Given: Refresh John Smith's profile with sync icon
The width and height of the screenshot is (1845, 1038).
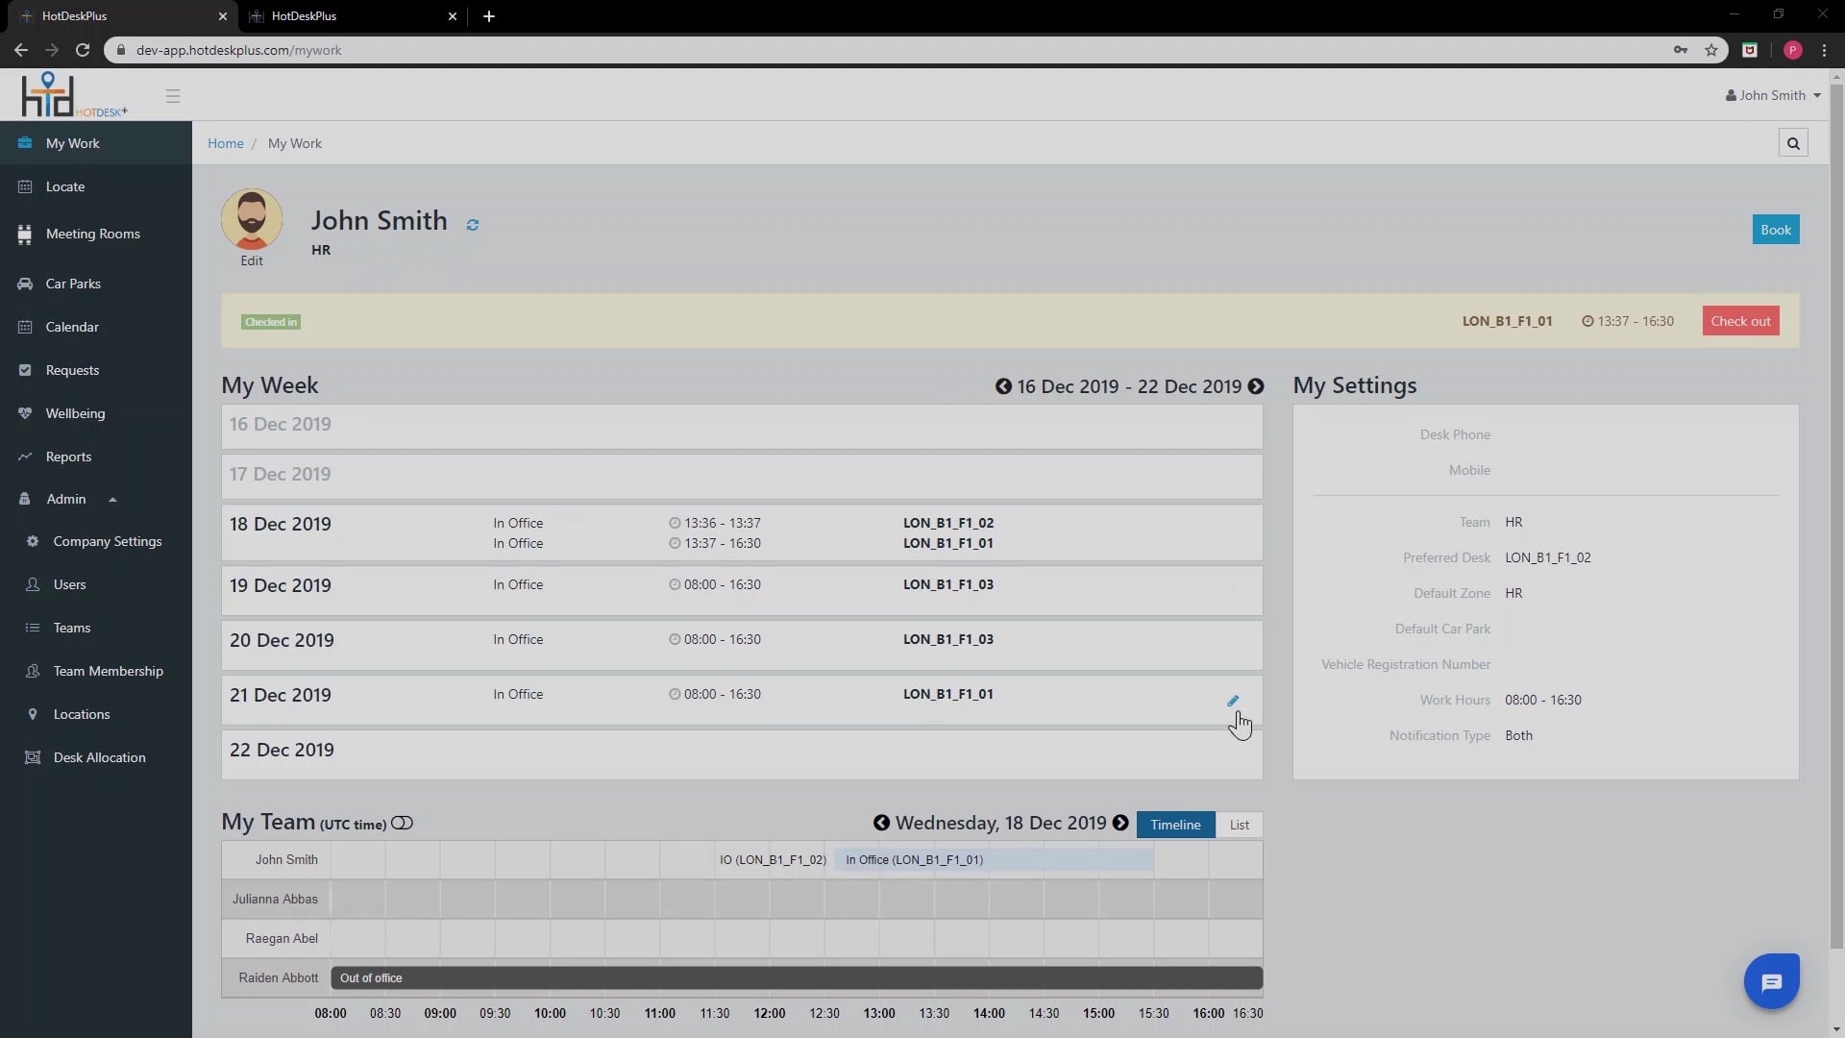Looking at the screenshot, I should 473,225.
